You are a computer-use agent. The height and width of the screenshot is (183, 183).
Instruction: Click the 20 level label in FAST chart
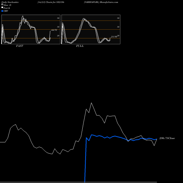tap(58, 36)
